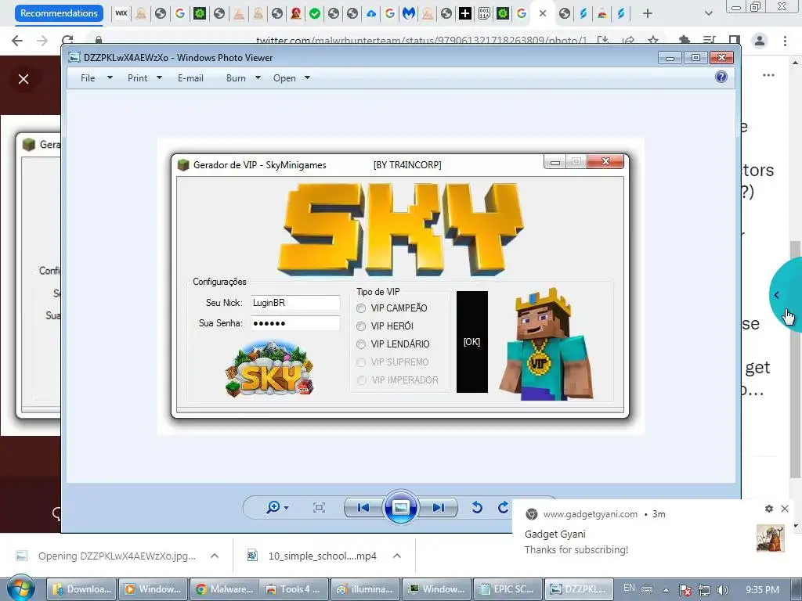Click E-mail in Photo Viewer toolbar
The height and width of the screenshot is (601, 802).
click(190, 78)
